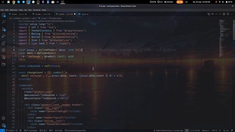Switch to the types.ts tab
Screen dimensions: 235x132
click(83, 14)
